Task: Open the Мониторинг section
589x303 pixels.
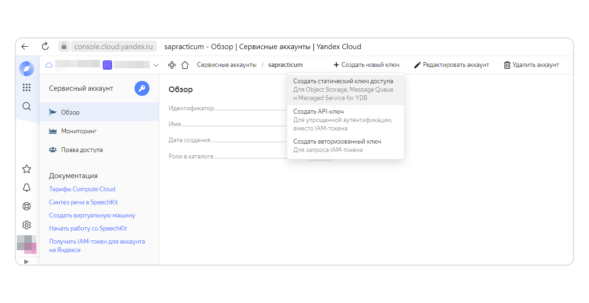Action: (x=99, y=131)
